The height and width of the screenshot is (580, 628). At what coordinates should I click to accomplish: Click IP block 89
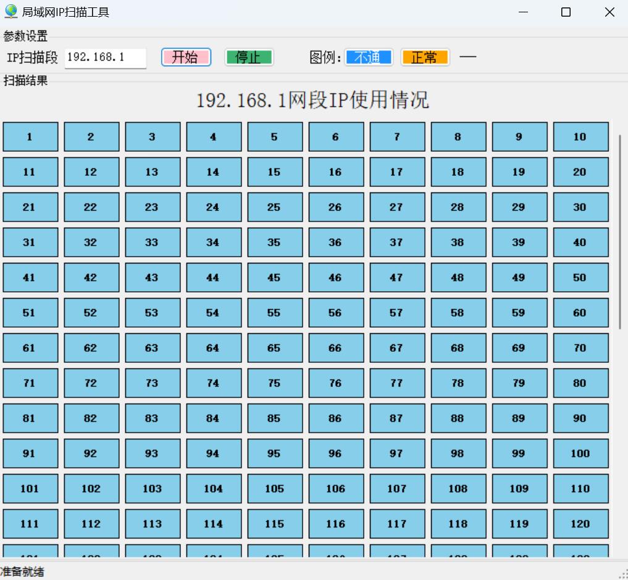519,418
